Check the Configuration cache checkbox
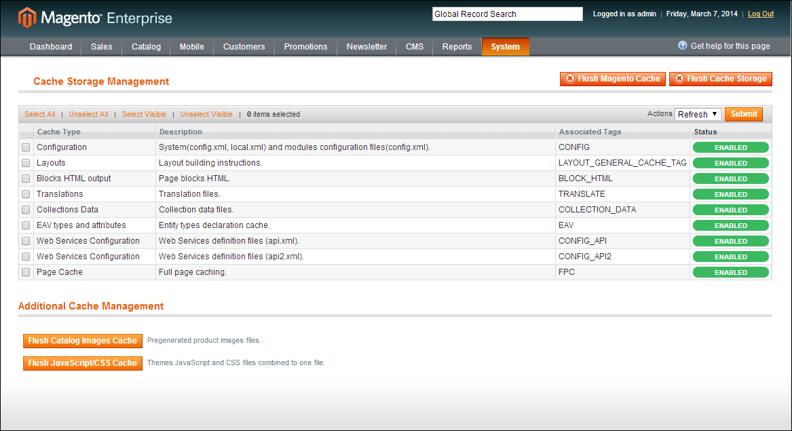Viewport: 792px width, 431px height. pyautogui.click(x=26, y=147)
